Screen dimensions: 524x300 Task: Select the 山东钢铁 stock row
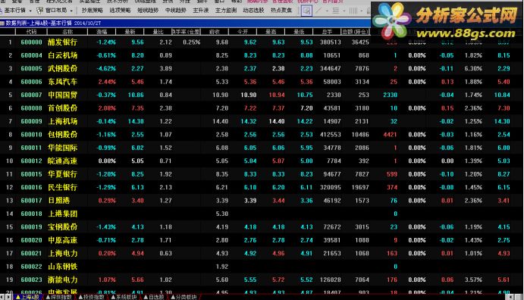click(262, 267)
